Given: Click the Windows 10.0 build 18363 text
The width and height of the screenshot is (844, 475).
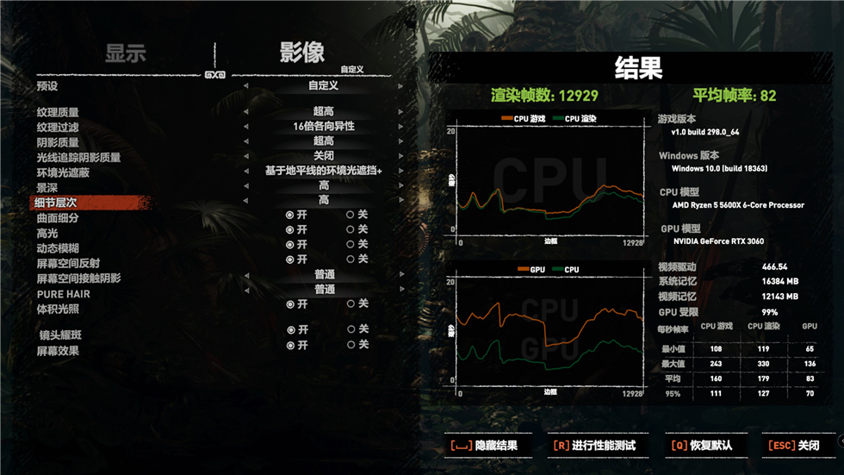Looking at the screenshot, I should [720, 169].
